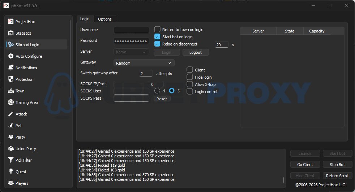The image size is (355, 192).
Task: Click the Username input field
Action: [131, 30]
